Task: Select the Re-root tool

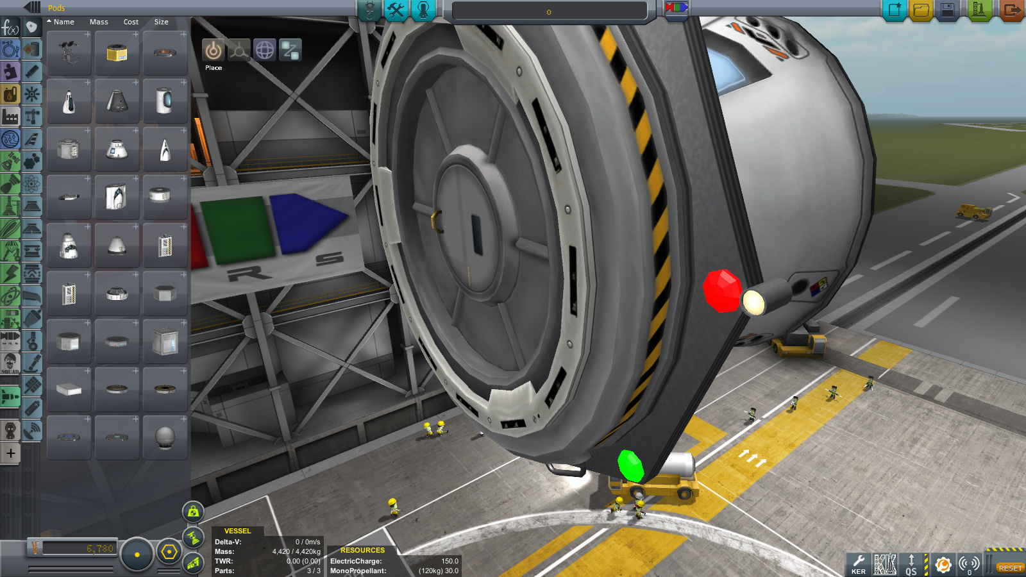Action: [290, 50]
